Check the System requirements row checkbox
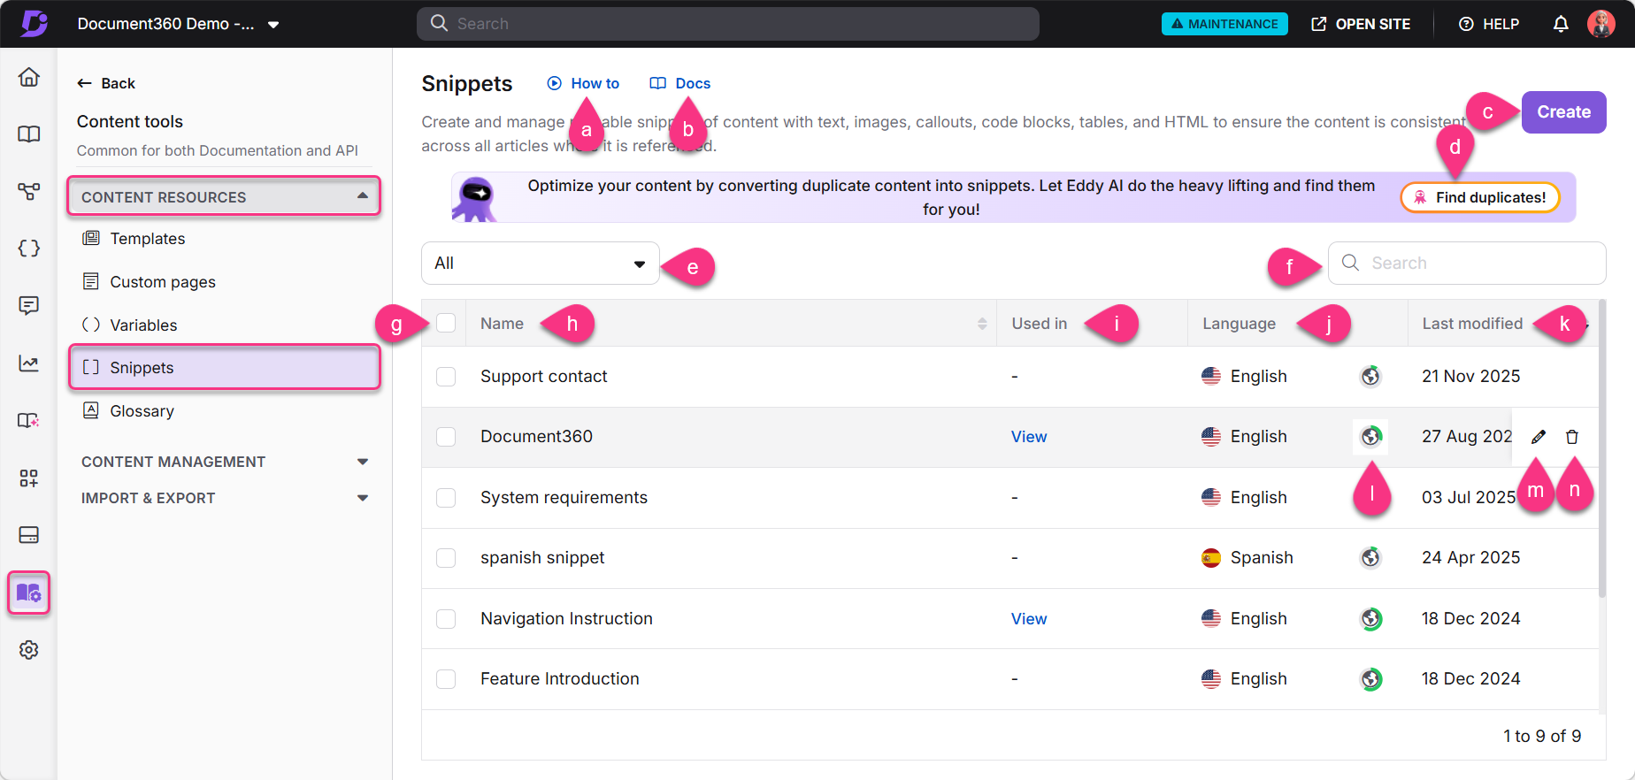Viewport: 1635px width, 780px height. coord(446,498)
